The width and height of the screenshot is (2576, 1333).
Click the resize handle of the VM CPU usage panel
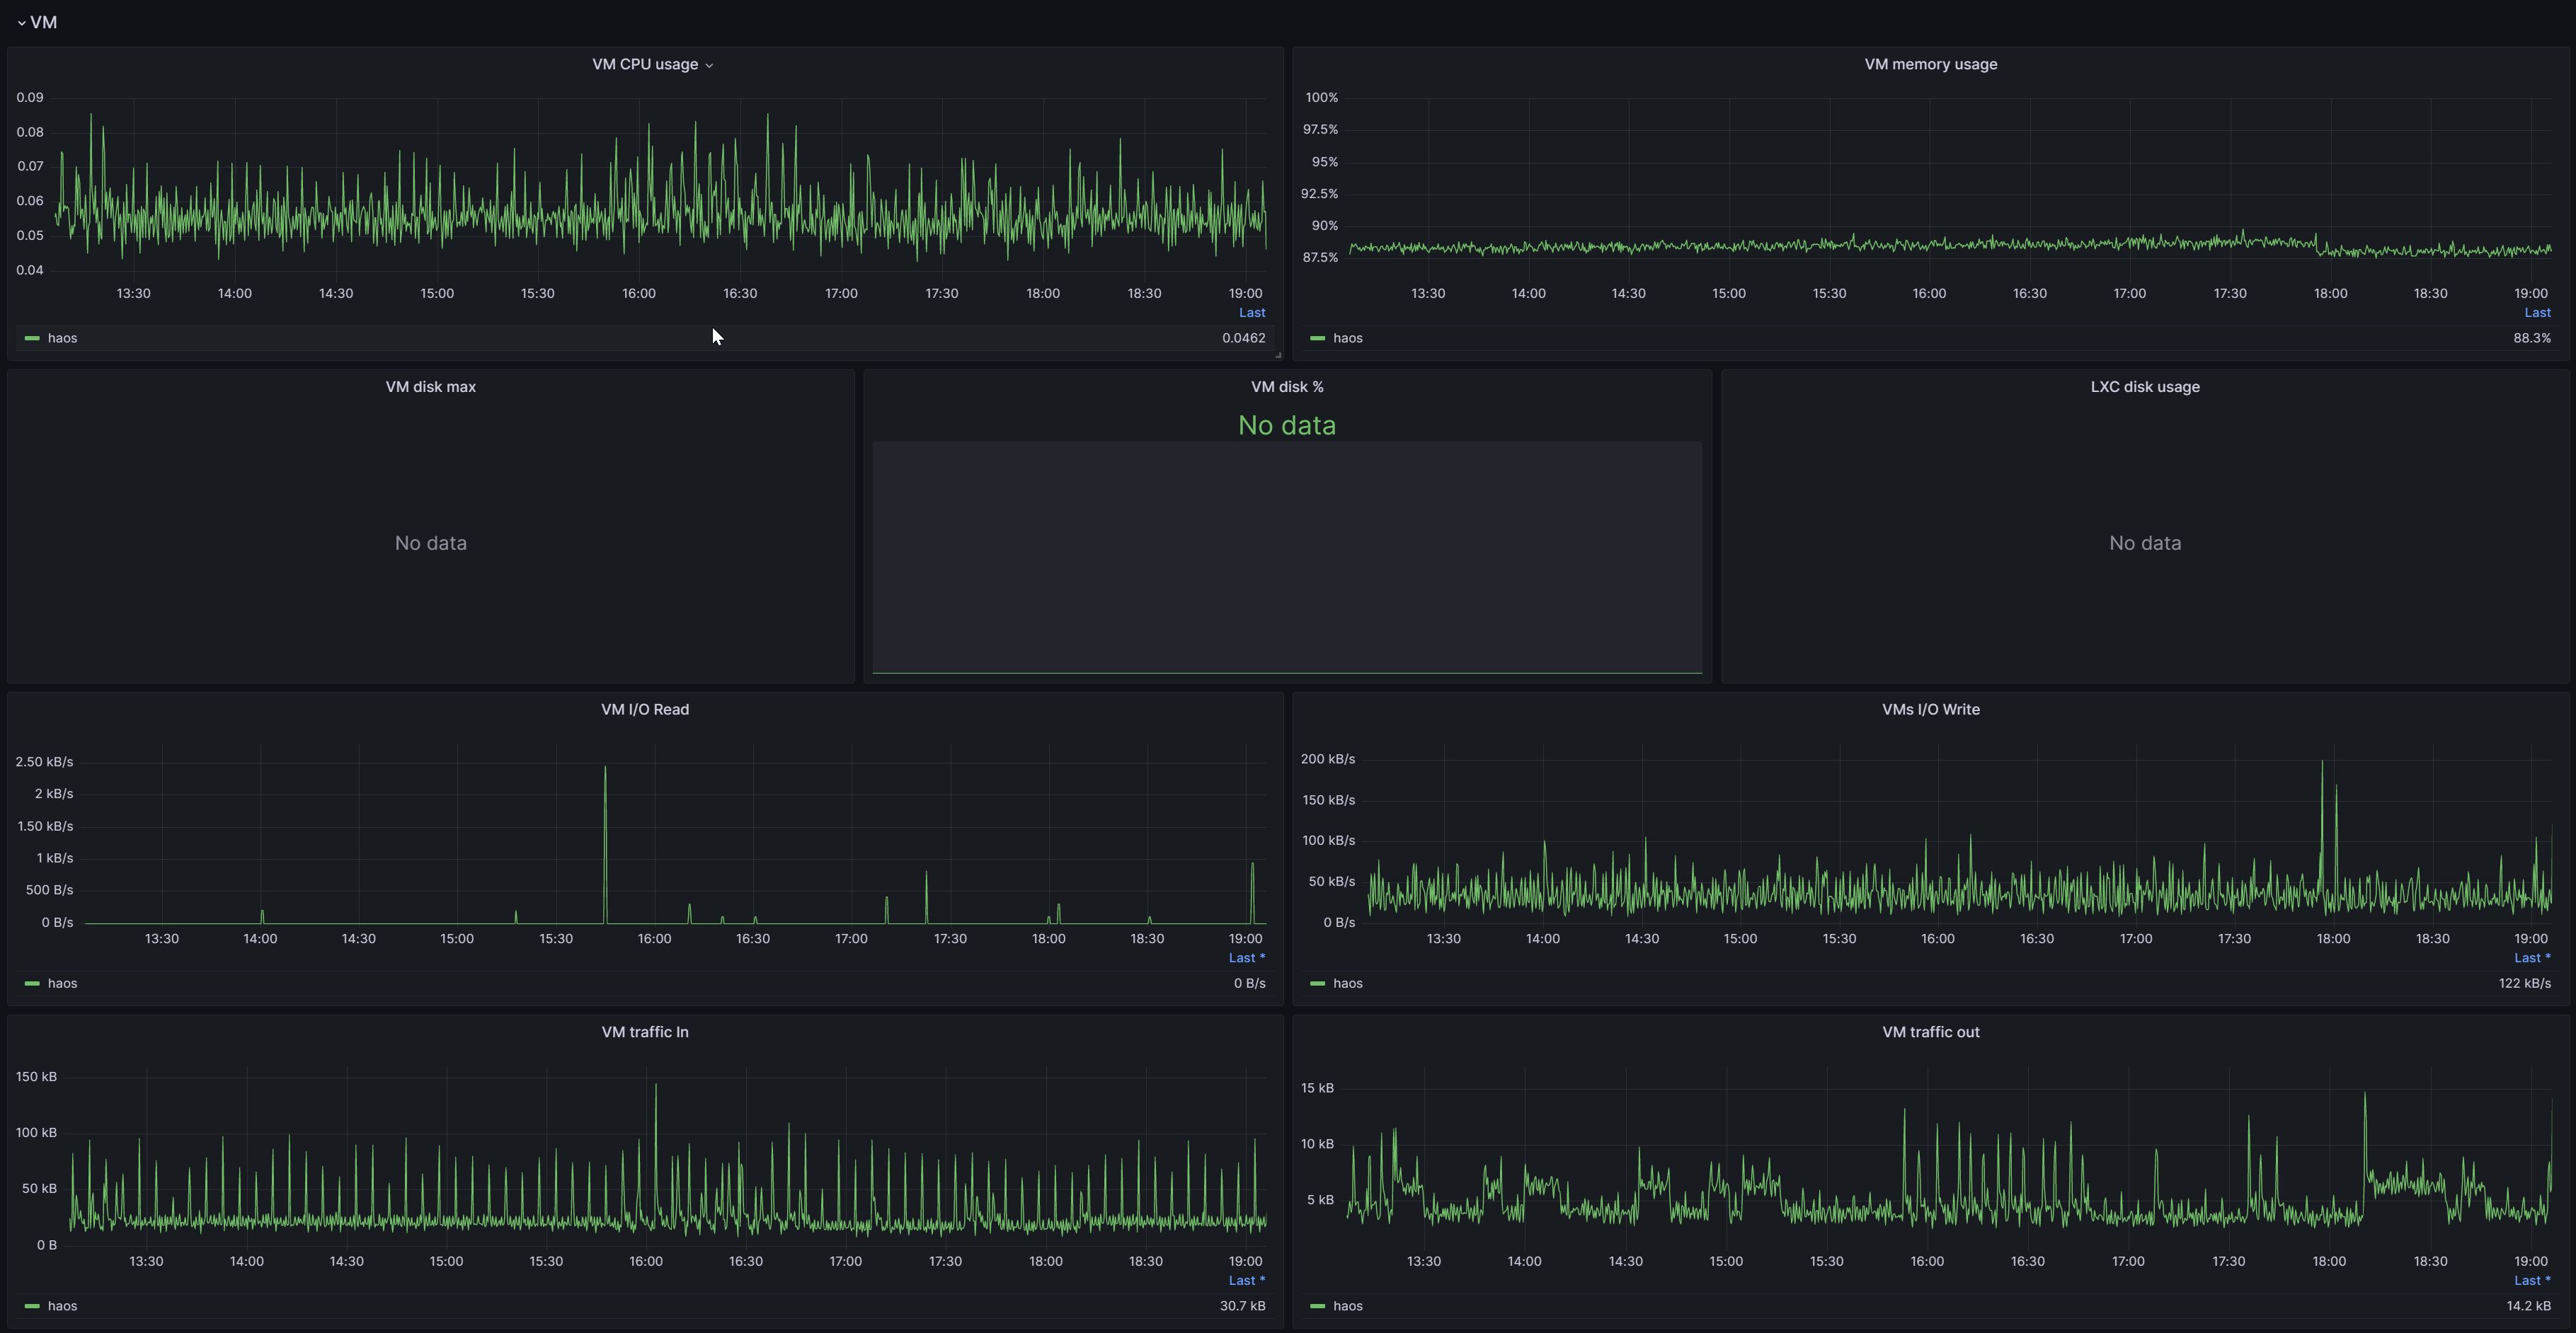(x=1277, y=354)
